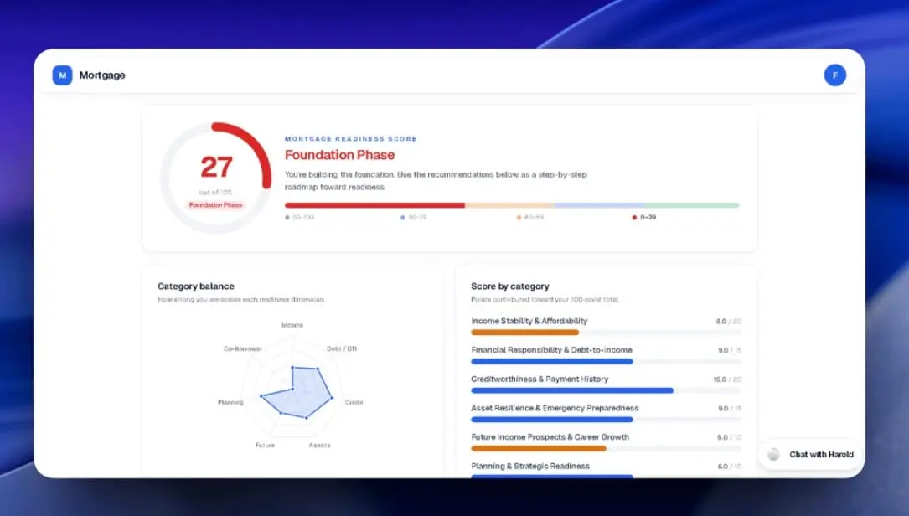Click the Co-Borrower radar label
The image size is (909, 516).
click(243, 349)
